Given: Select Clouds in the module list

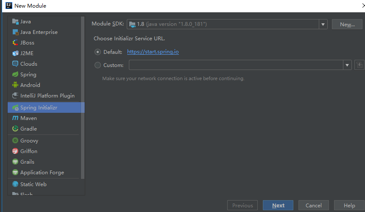Looking at the screenshot, I should 44,64.
